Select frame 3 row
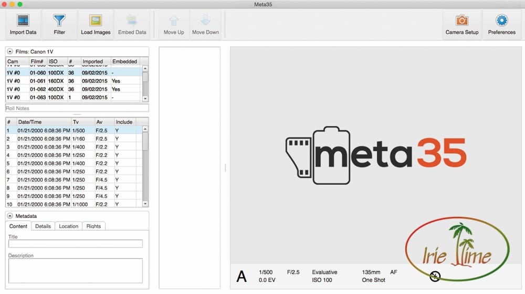525x294 pixels. tap(73, 147)
